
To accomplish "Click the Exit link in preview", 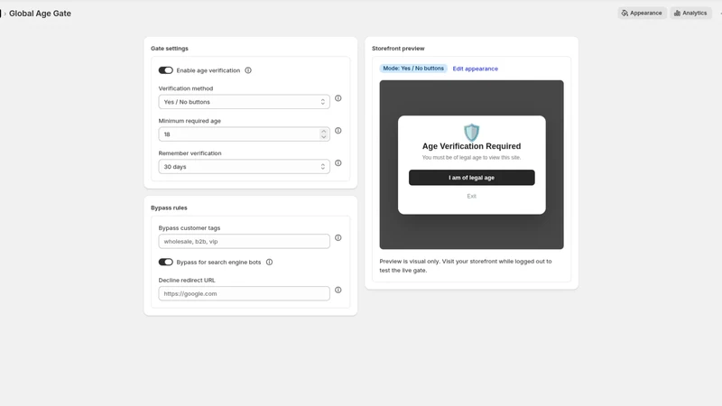I will 471,196.
